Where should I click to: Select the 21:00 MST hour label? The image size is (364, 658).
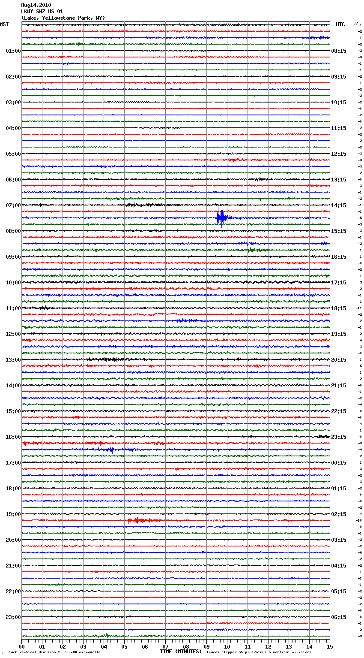point(13,566)
